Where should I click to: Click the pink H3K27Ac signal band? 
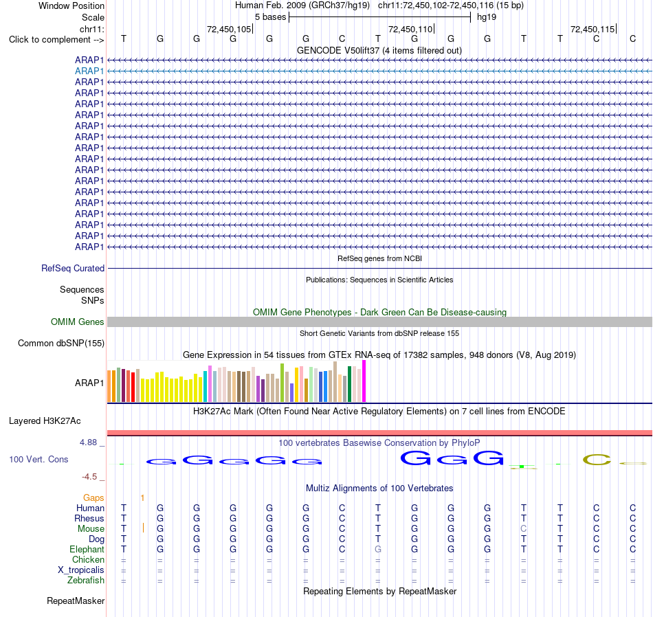[379, 433]
